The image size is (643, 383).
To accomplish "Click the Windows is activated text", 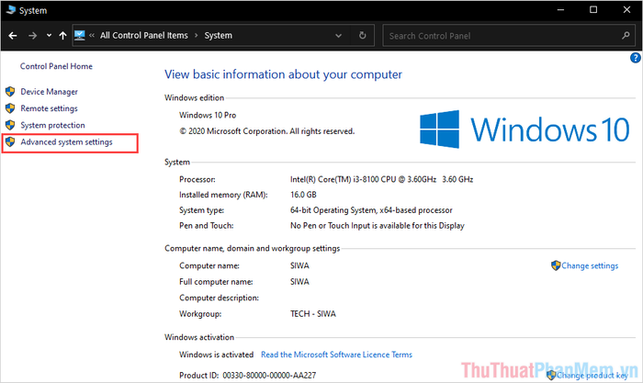I will 217,355.
